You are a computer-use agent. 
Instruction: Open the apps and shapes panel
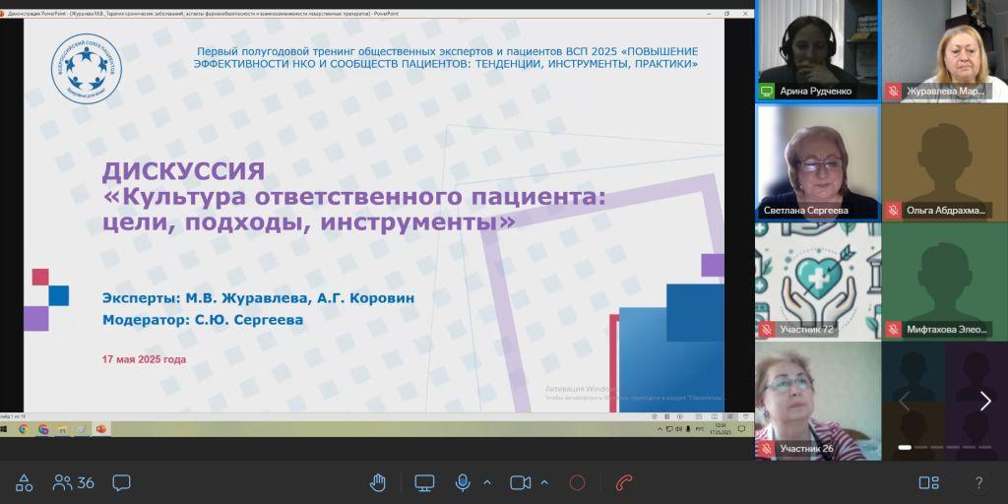coord(24,482)
